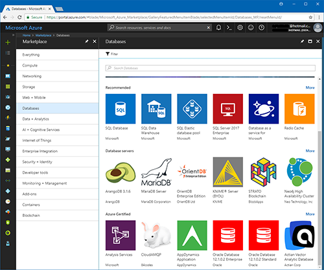Open Blockchain category
Screen dimensions: 324x270
click(58, 216)
